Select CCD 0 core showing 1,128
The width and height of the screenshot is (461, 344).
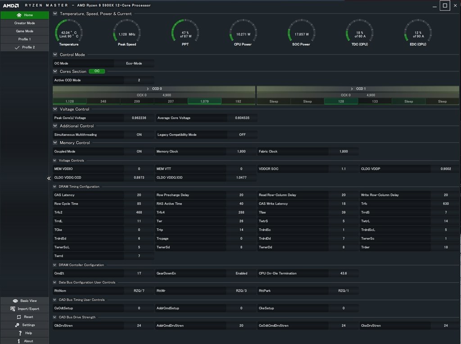(70, 101)
